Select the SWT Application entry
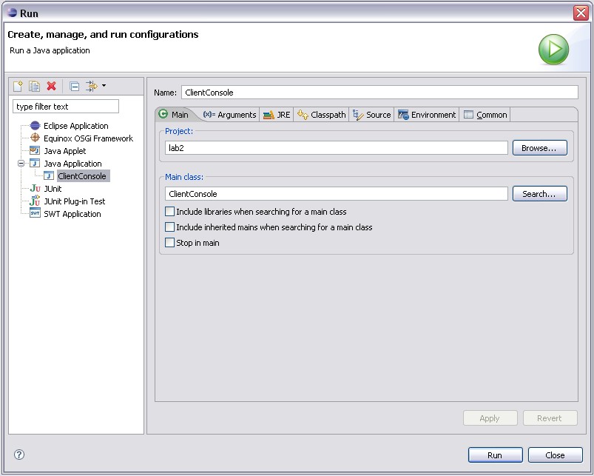This screenshot has width=594, height=476. (72, 214)
